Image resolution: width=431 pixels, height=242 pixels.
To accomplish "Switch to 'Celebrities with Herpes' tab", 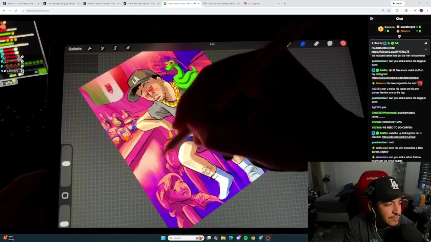I will (x=221, y=3).
